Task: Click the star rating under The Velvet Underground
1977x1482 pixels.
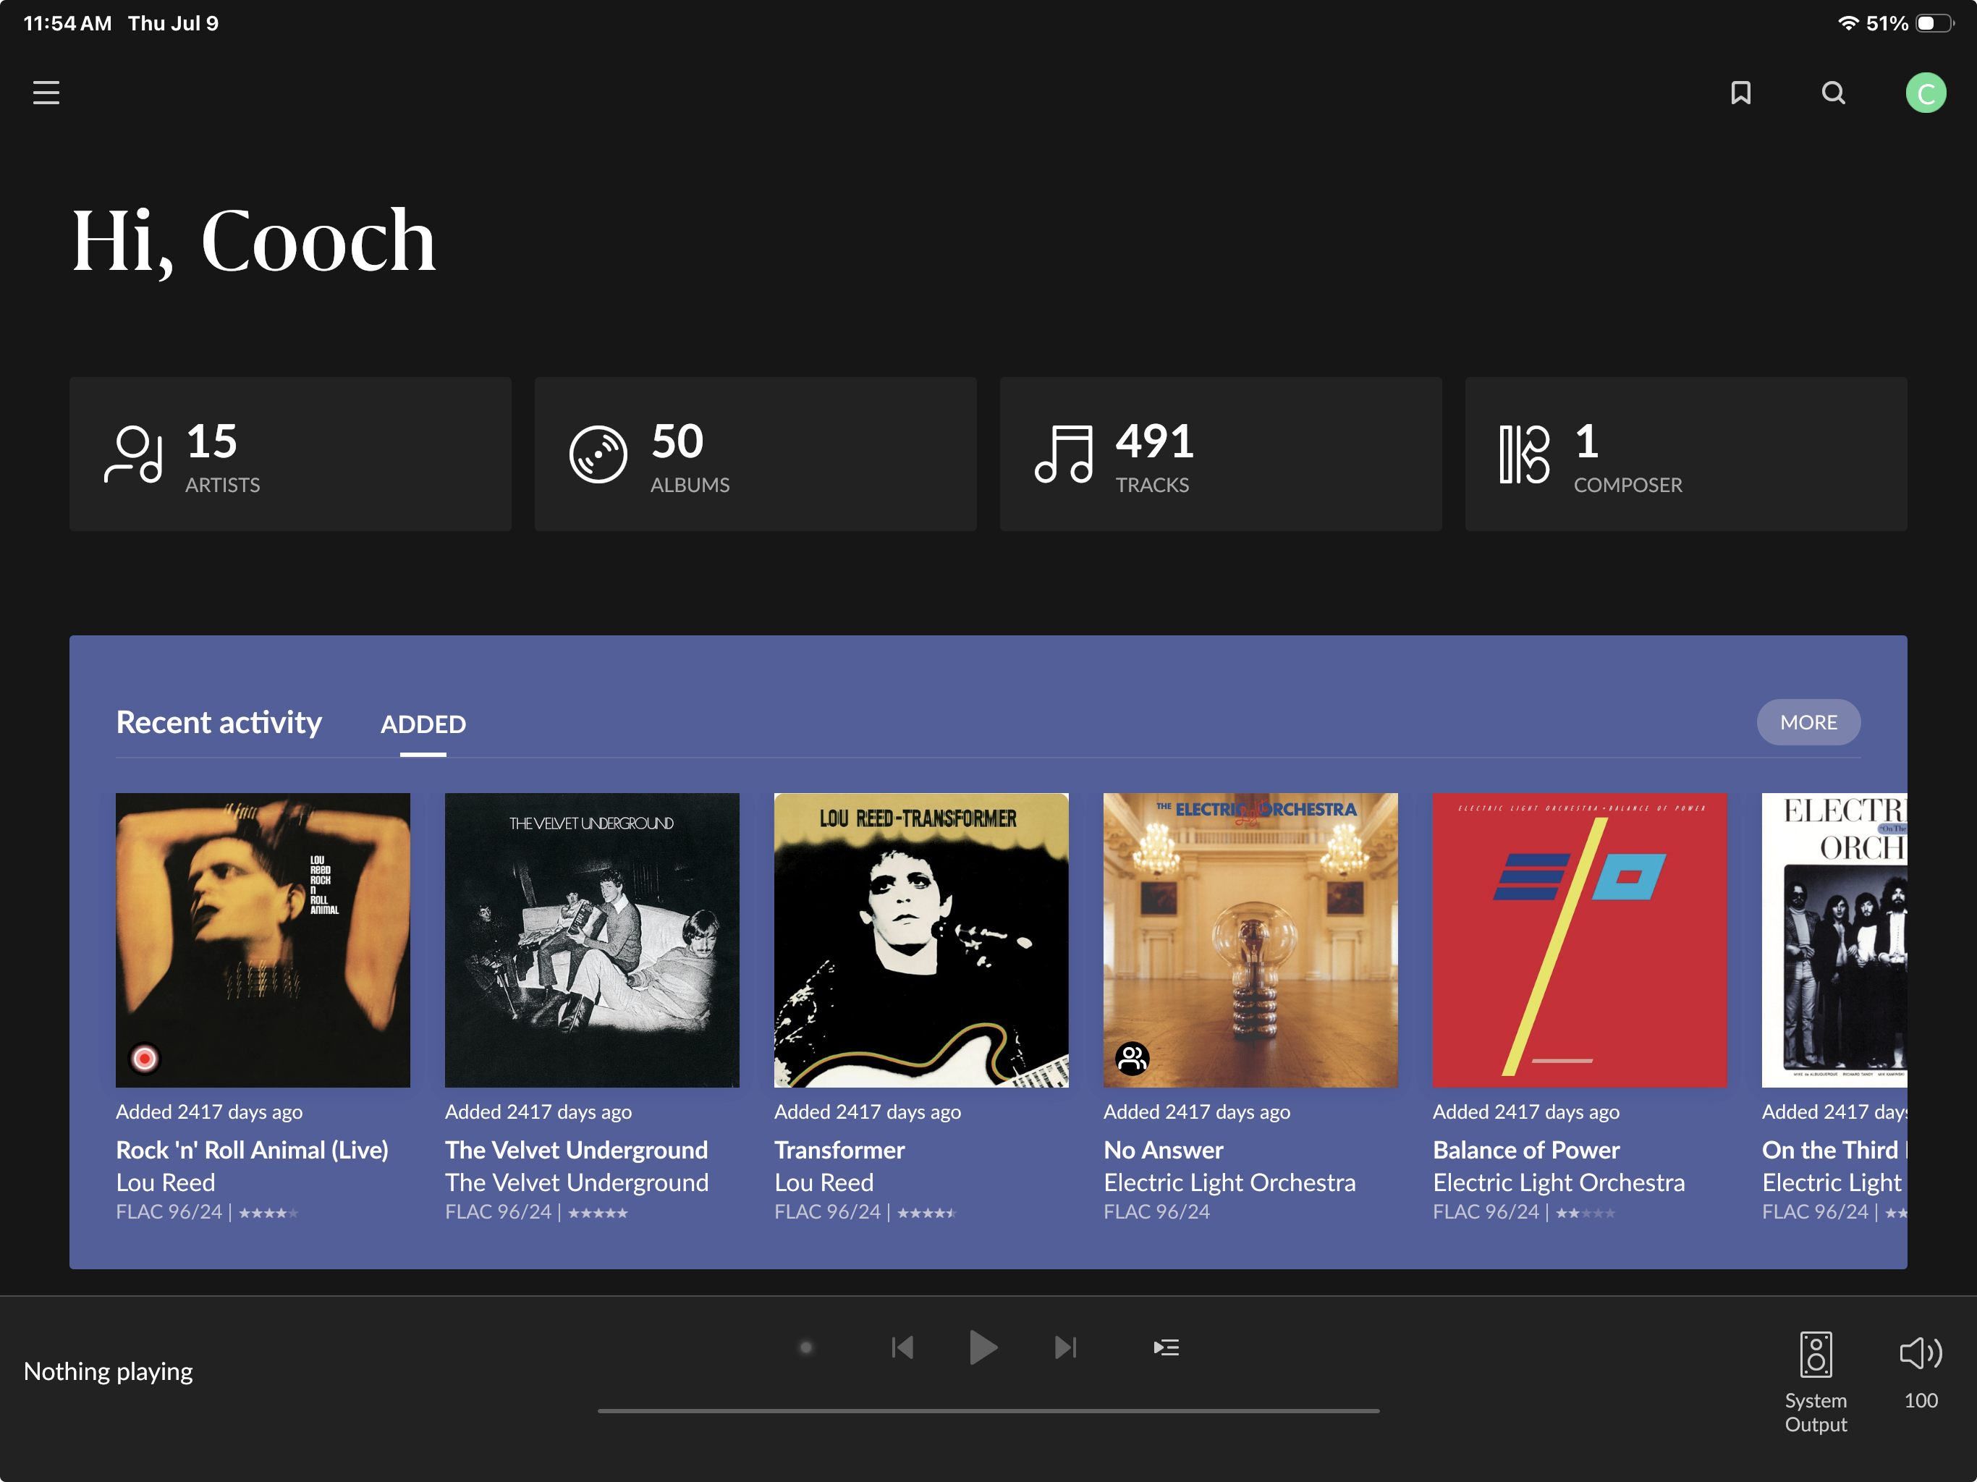Action: click(598, 1213)
